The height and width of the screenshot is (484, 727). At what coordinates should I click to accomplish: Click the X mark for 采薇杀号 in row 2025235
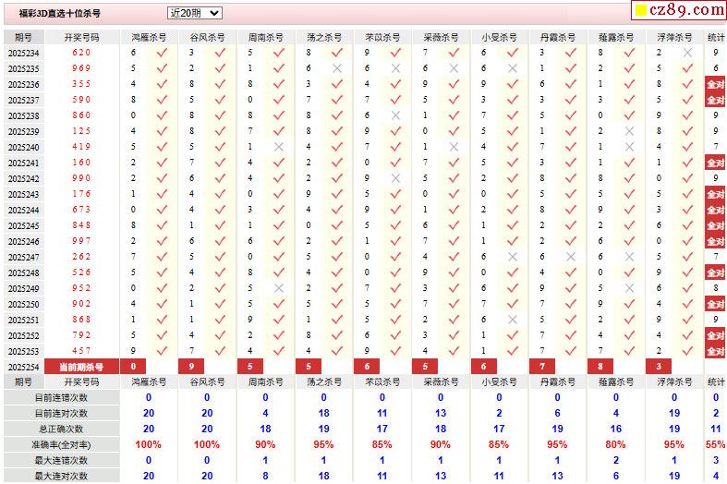pyautogui.click(x=454, y=68)
